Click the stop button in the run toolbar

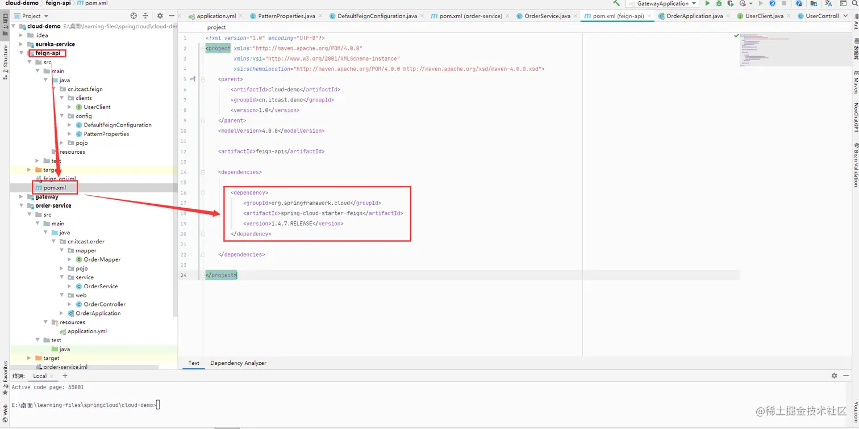(784, 3)
